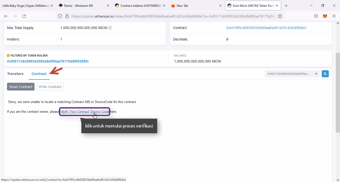The image size is (340, 182).
Task: Open the Pocket save icon in toolbar
Action: pos(316,16)
